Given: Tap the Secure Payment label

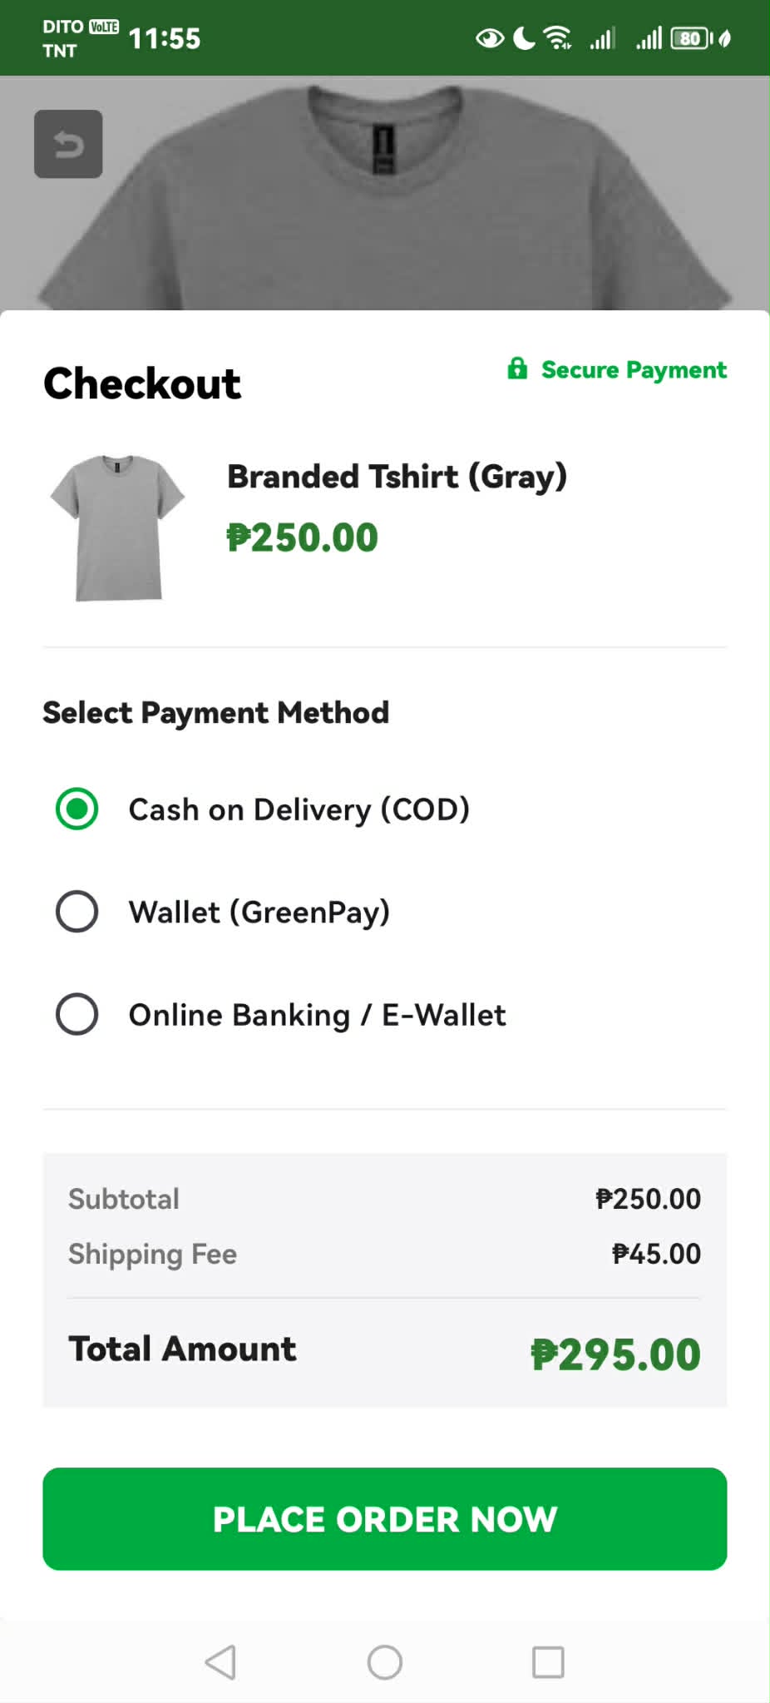Looking at the screenshot, I should (x=634, y=369).
